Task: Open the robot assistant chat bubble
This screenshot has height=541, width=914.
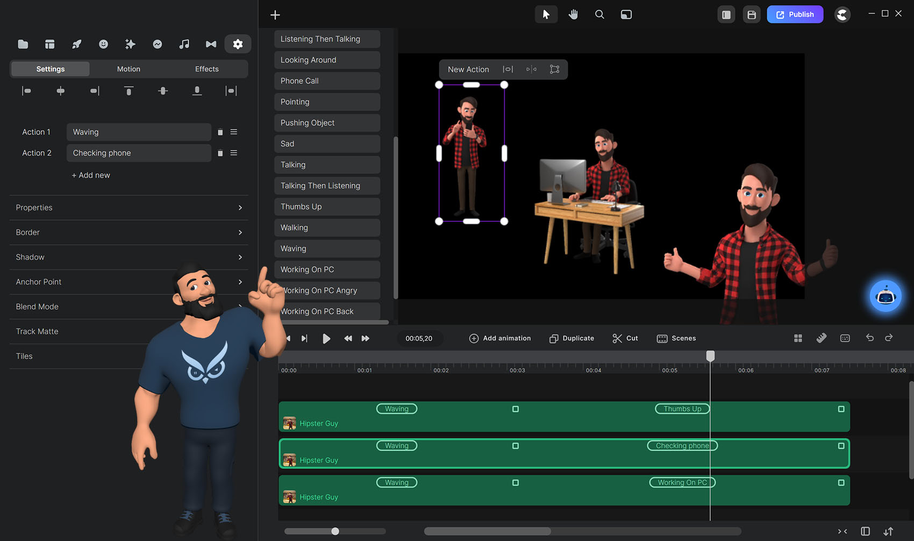Action: pos(885,296)
